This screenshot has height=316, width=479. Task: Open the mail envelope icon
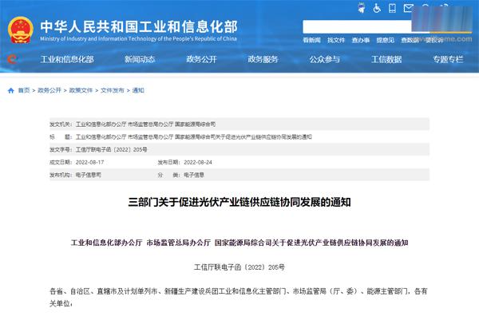(408, 8)
